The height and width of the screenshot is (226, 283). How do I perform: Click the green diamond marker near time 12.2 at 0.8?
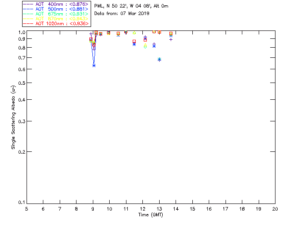[x=145, y=47]
